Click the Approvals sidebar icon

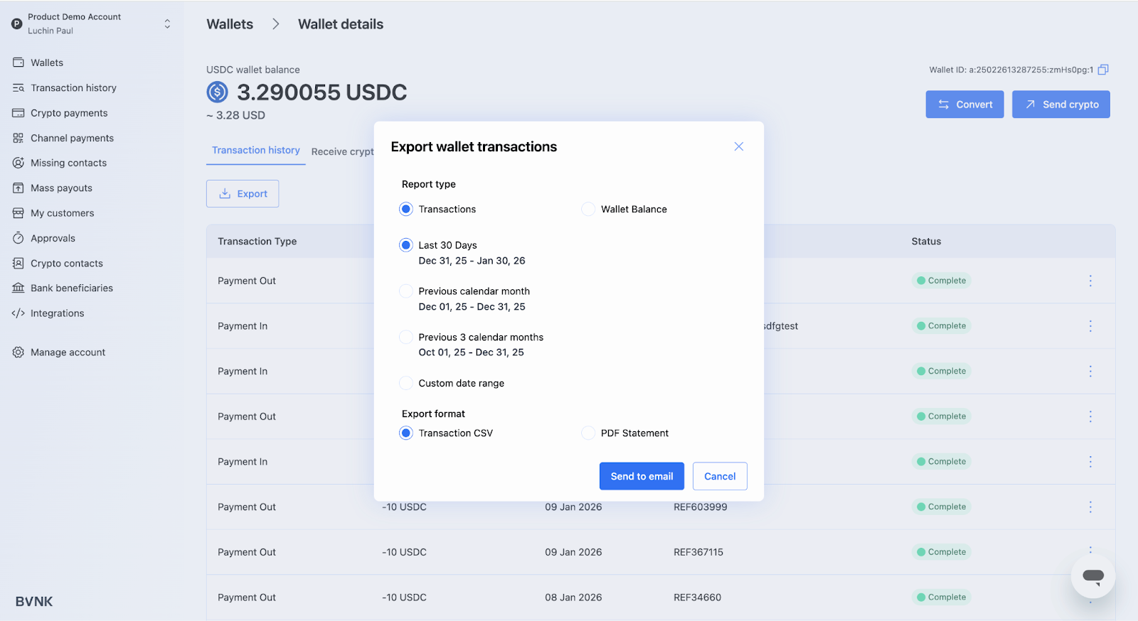18,238
